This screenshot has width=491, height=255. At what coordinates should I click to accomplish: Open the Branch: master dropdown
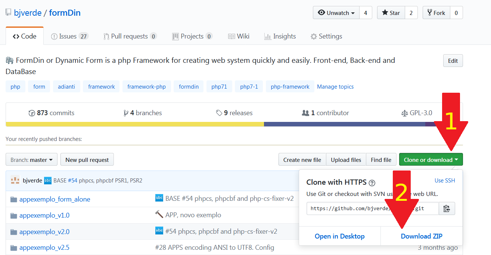[x=32, y=160]
